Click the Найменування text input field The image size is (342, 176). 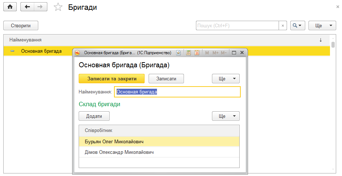177,92
